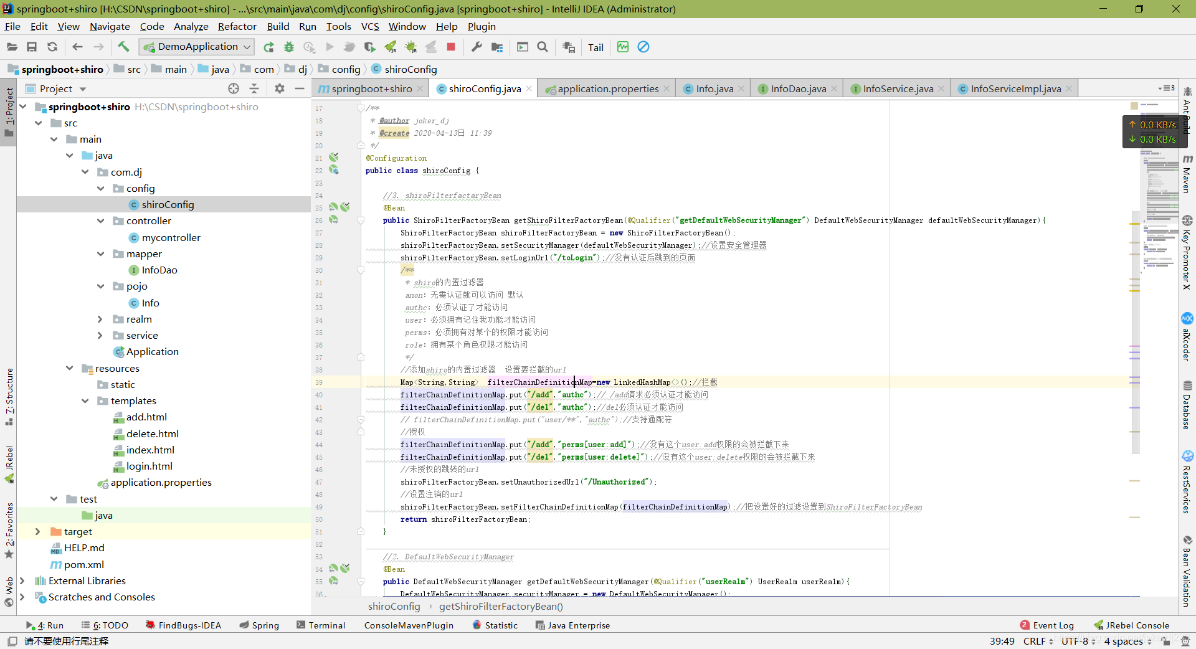The image size is (1196, 649).
Task: Open Settings with the wrench icon
Action: (477, 47)
